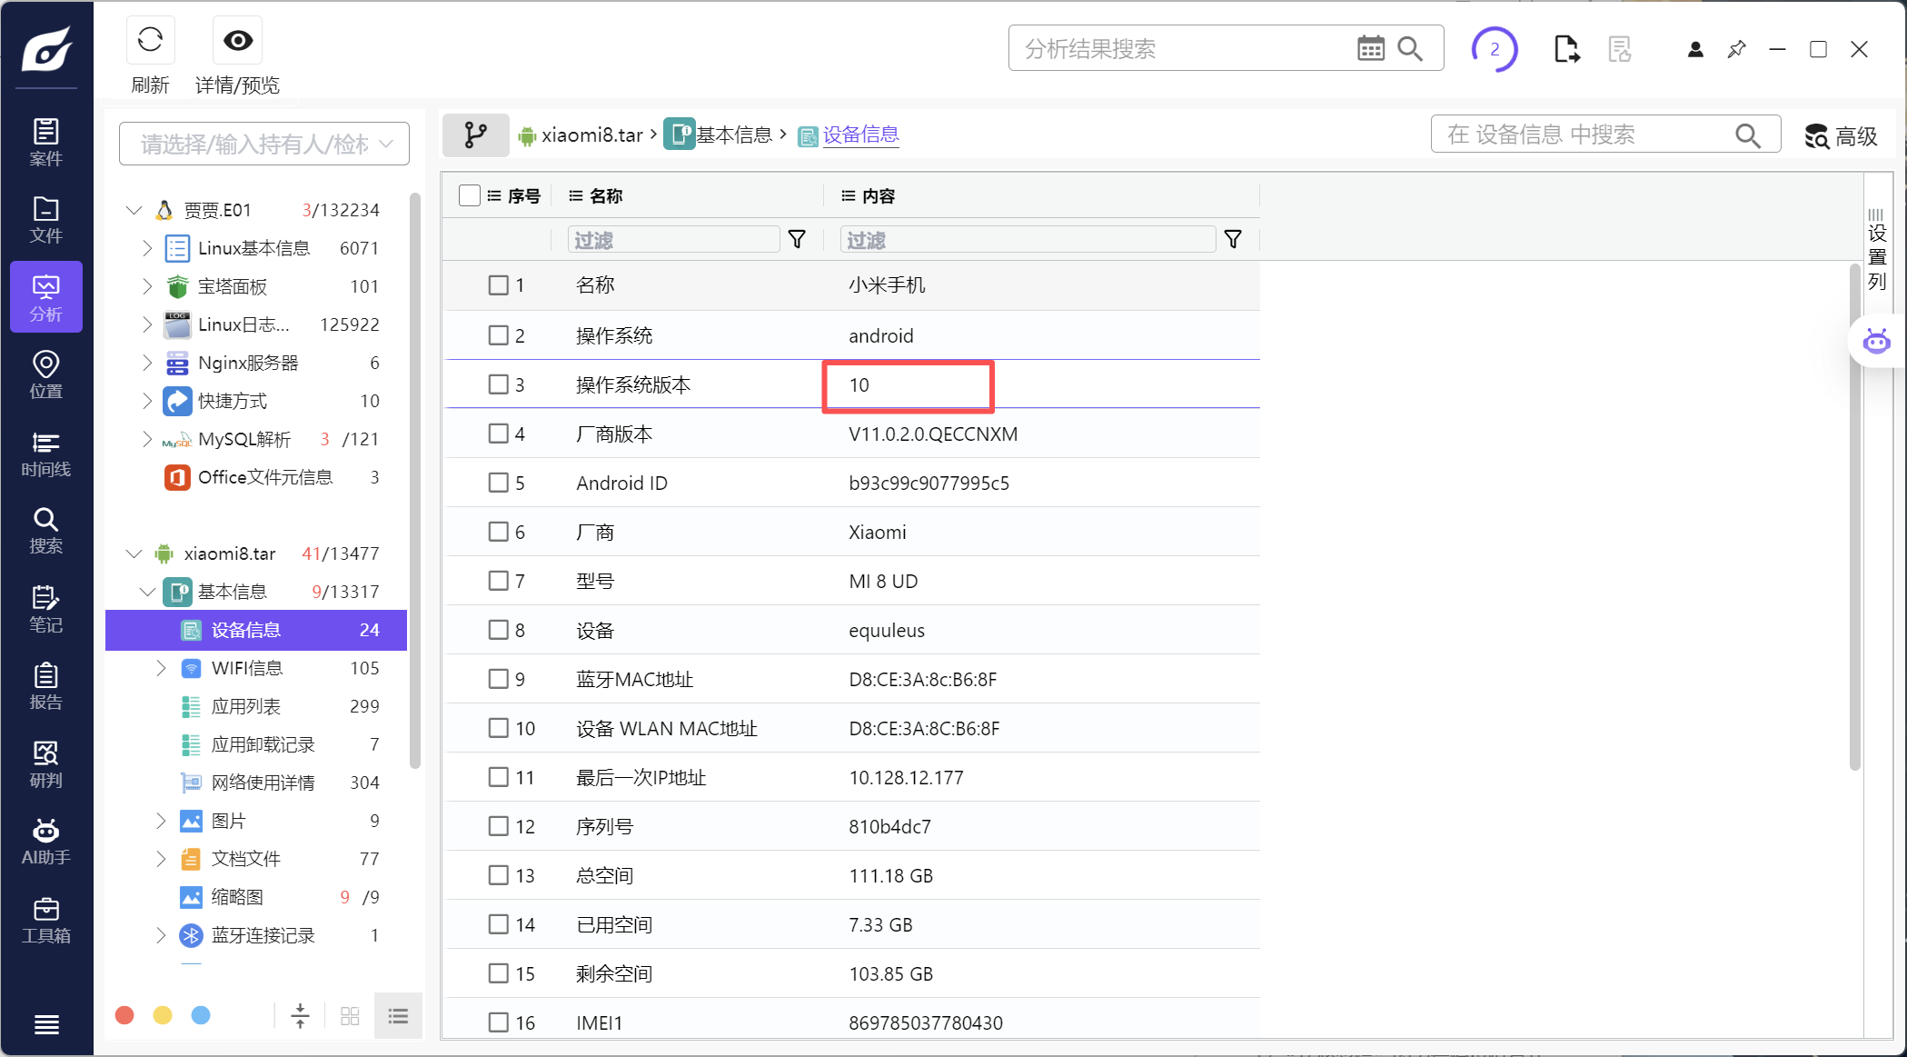The height and width of the screenshot is (1057, 1907).
Task: Select the red color tag dot
Action: 125,1015
